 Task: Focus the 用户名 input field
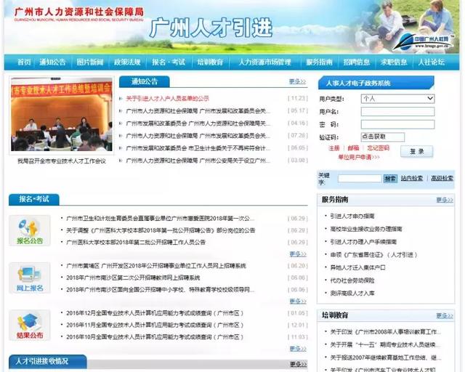(397, 112)
